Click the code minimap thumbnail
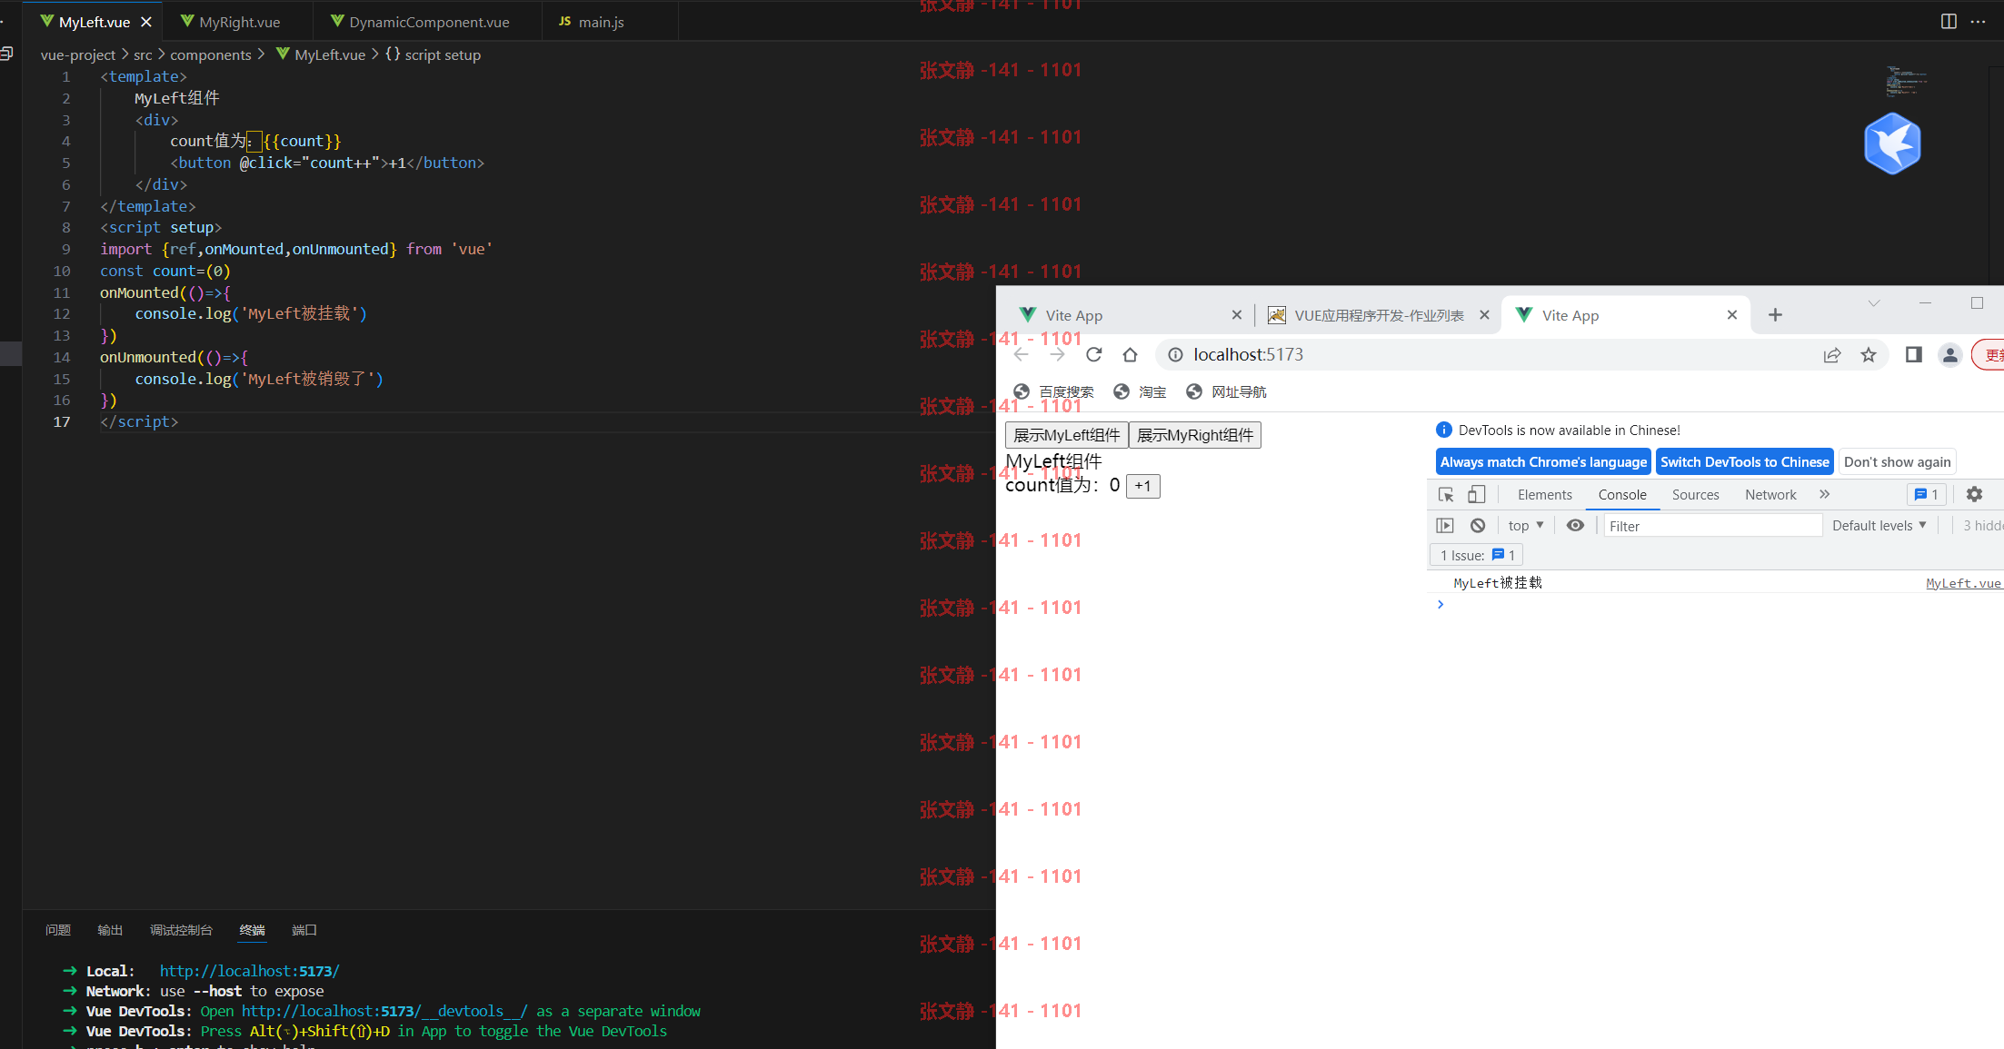 (x=1906, y=81)
